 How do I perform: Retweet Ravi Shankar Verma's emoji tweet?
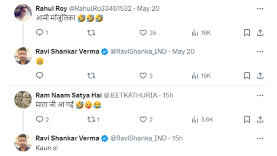[x=91, y=76]
